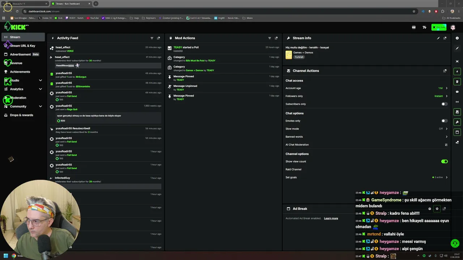The width and height of the screenshot is (463, 260).
Task: Open AI Chat Moderation external link icon
Action: click(x=446, y=145)
